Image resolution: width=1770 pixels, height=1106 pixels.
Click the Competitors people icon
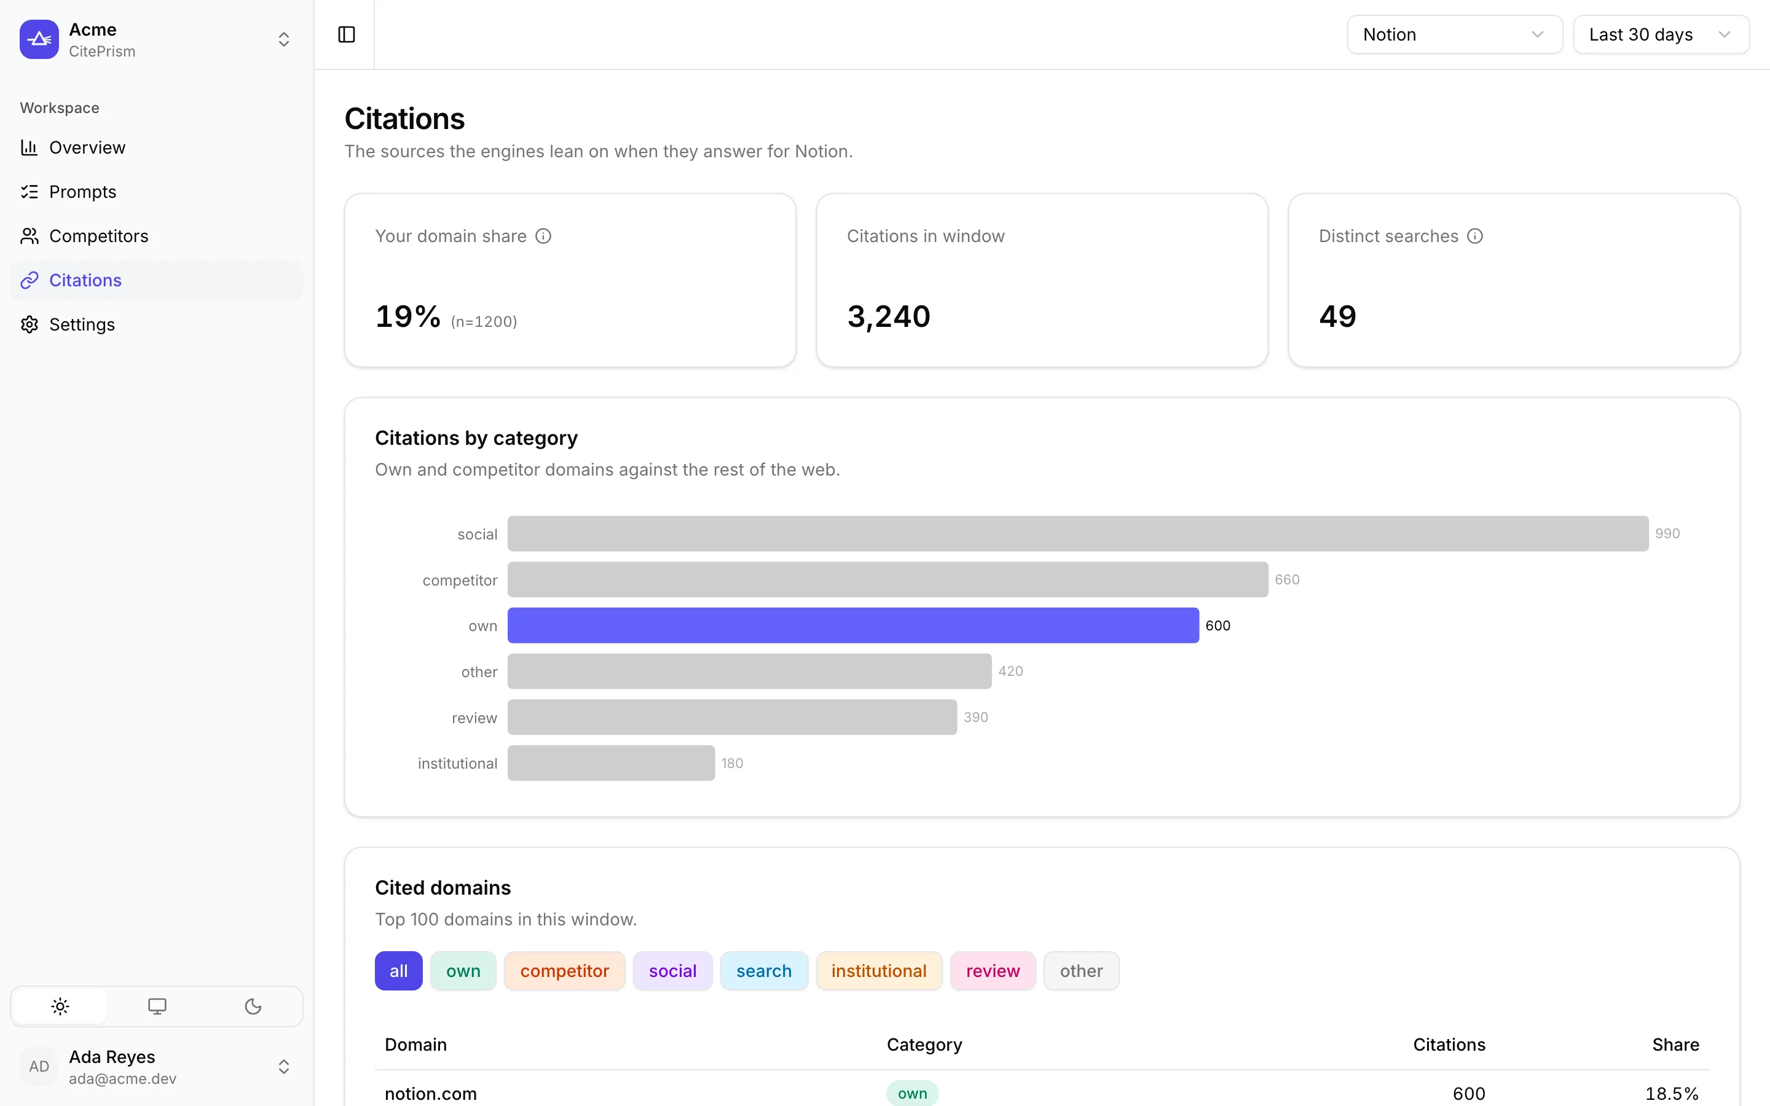coord(29,235)
